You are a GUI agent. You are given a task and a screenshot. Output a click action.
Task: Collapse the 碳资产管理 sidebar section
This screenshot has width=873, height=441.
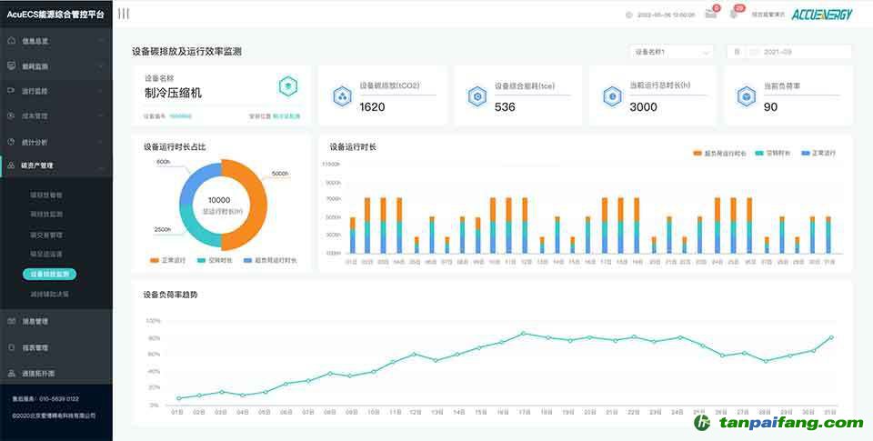coord(55,165)
